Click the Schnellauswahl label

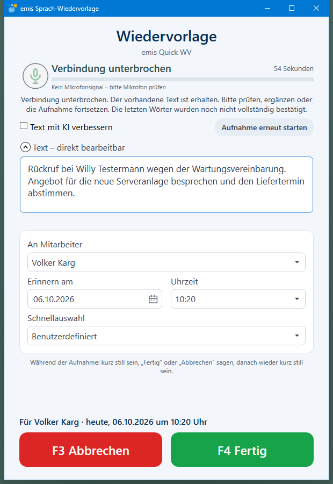tap(56, 318)
